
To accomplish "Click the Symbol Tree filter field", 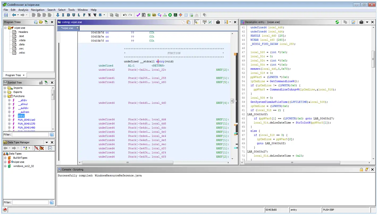I will coord(30,135).
